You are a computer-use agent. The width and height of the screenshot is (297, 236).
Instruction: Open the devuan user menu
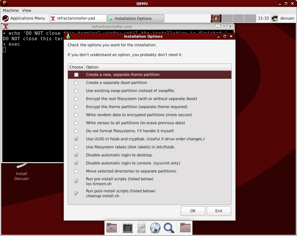coord(287,18)
